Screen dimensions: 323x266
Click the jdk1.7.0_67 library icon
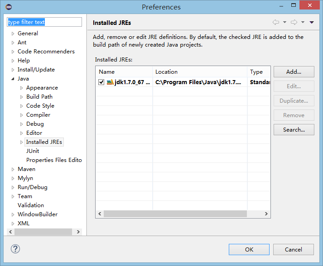[110, 82]
